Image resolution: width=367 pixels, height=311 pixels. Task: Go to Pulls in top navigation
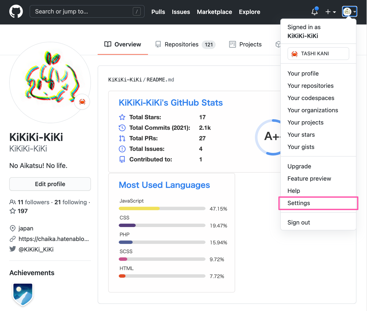[158, 12]
